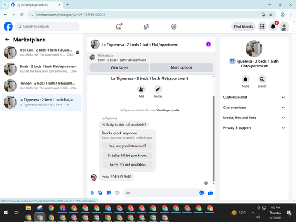The image size is (296, 222).
Task: Open the account profile menu
Action: pyautogui.click(x=284, y=27)
